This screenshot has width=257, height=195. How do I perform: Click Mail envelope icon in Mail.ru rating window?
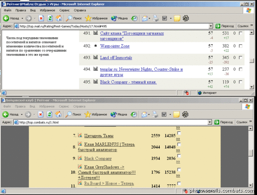tap(145, 18)
